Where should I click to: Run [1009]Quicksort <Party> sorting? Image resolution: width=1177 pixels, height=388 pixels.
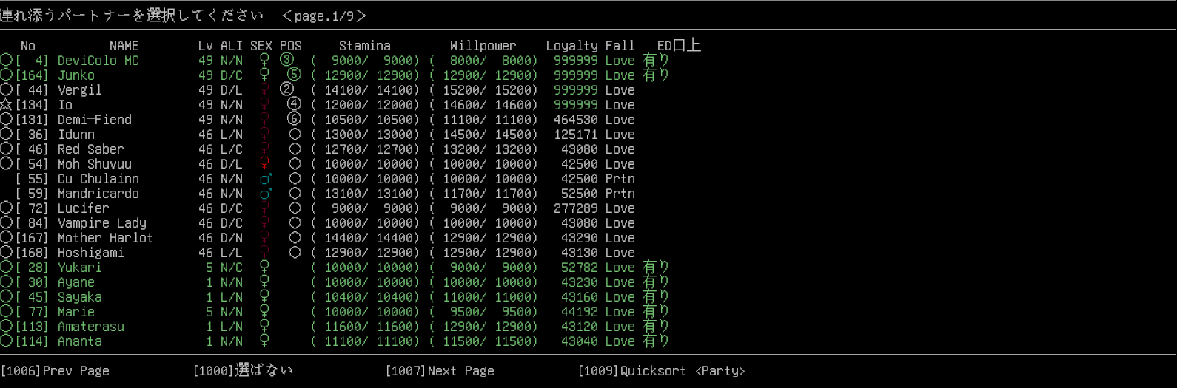[x=661, y=371]
